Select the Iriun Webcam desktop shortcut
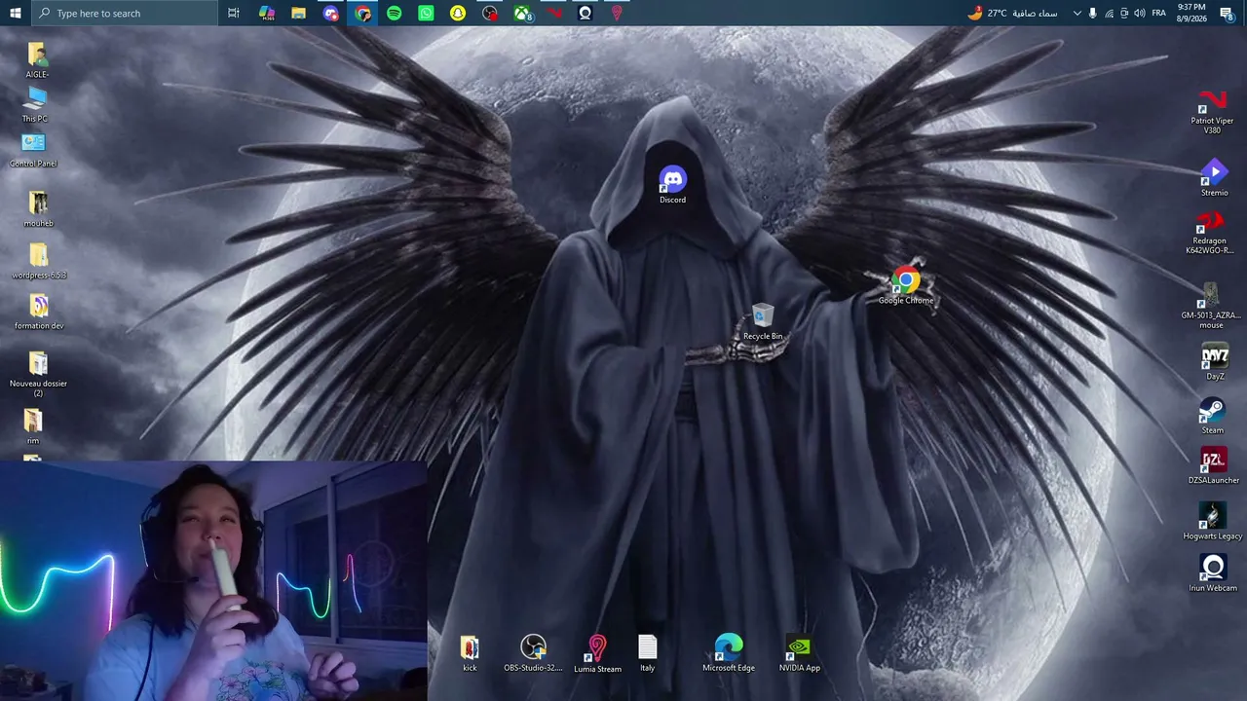Screen dimensions: 1247x701 point(1213,573)
